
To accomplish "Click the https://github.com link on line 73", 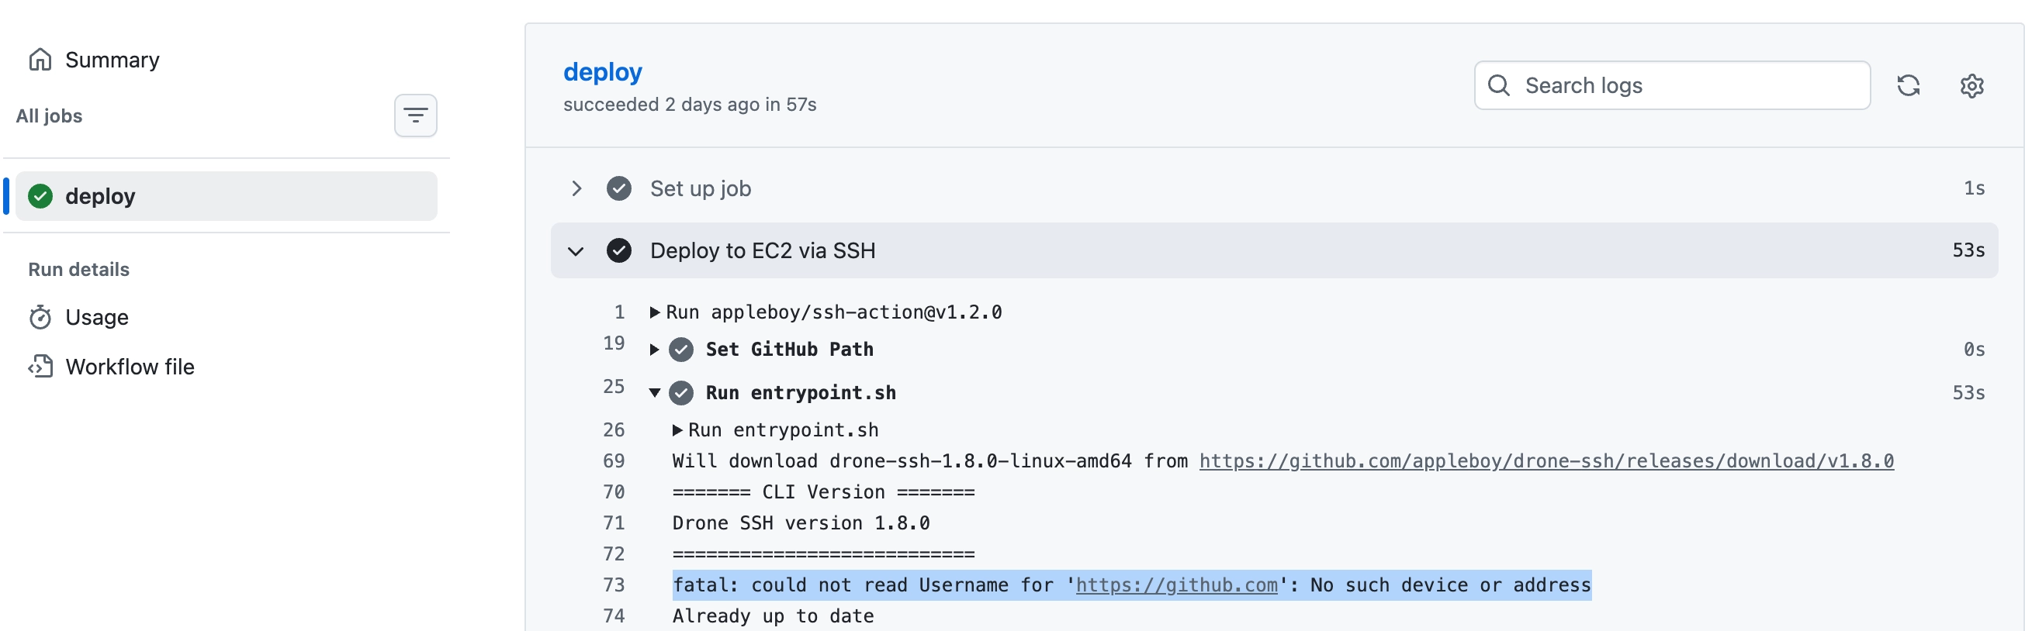I will tap(1176, 585).
